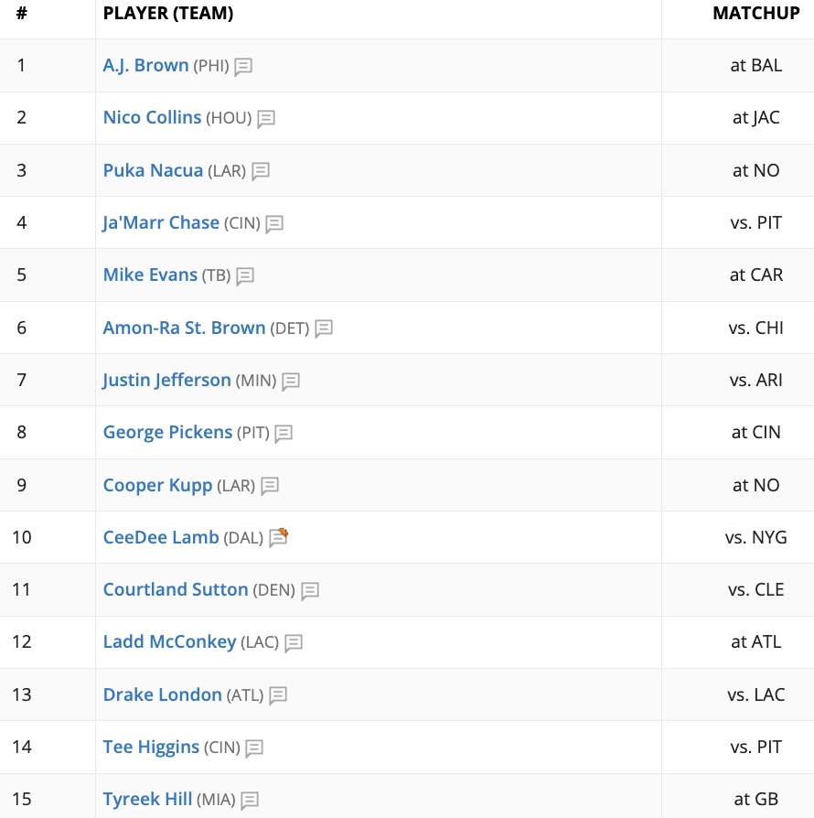Click note icon beside Tee Higgins
This screenshot has width=814, height=818.
254,748
